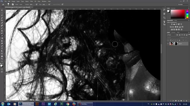Delete layer with trash icon

[186, 101]
